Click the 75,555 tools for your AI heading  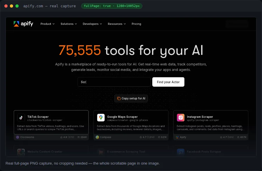[x=131, y=50]
